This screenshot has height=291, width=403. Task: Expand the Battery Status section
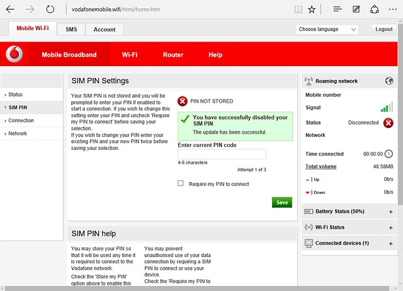tap(390, 212)
